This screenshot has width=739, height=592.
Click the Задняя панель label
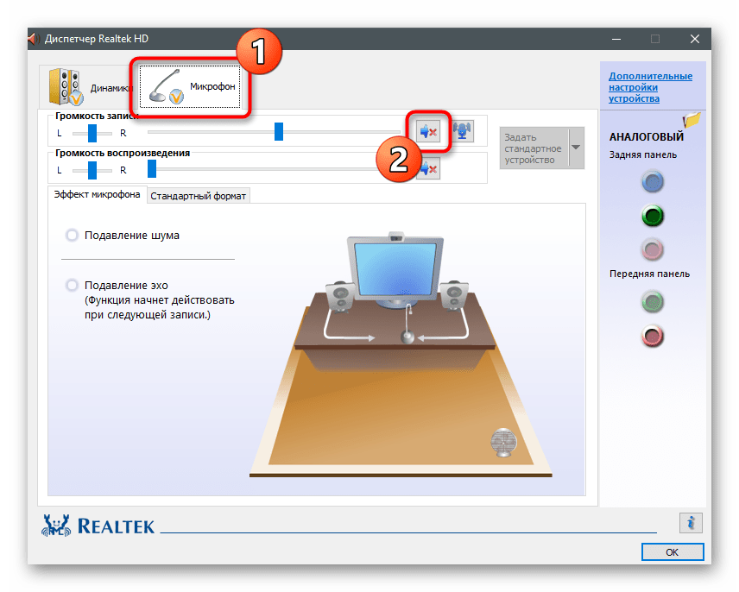[x=643, y=155]
